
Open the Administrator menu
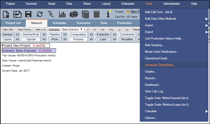pos(172,4)
